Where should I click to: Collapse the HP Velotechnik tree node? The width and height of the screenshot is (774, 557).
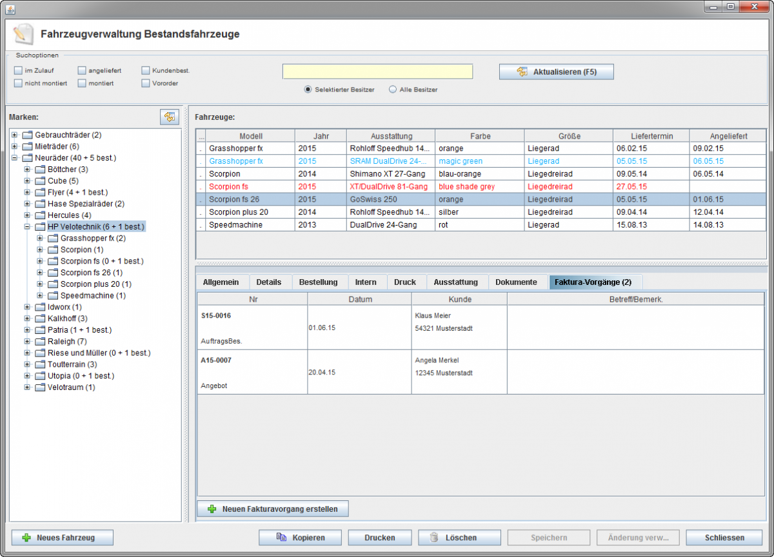coord(27,227)
